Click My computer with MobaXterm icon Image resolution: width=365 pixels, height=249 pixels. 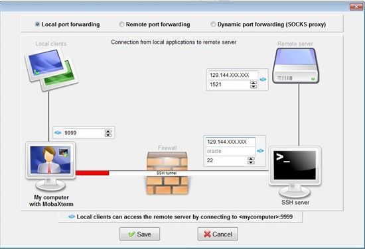click(50, 166)
